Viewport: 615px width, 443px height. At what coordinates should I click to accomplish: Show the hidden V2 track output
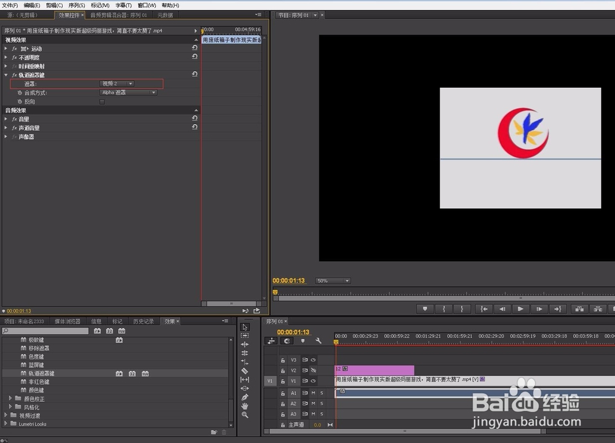314,370
